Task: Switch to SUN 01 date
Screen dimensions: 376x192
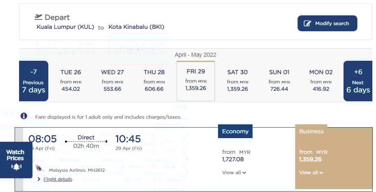Action: 279,81
